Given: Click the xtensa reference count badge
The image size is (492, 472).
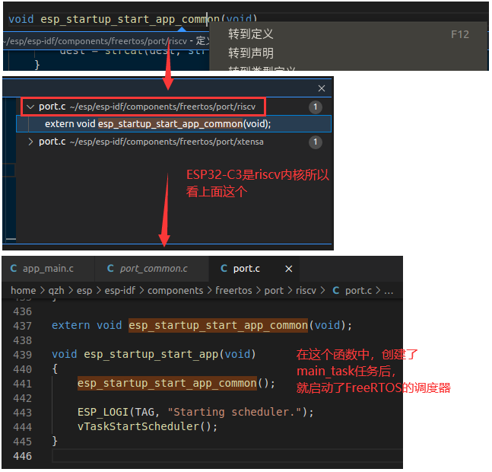Looking at the screenshot, I should pyautogui.click(x=316, y=142).
